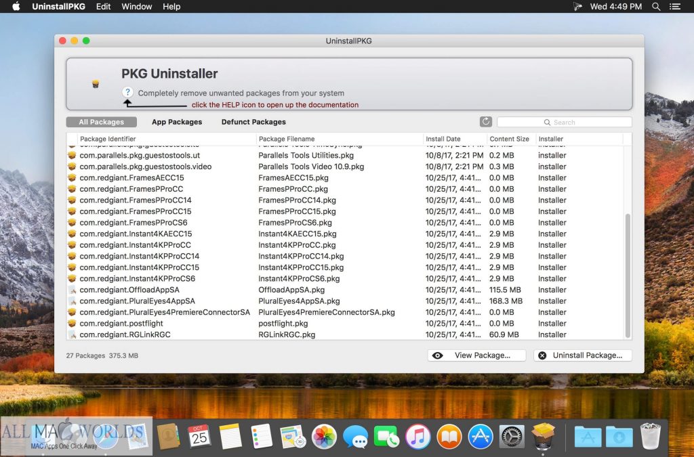Open Calendar from the Dock
This screenshot has width=694, height=457.
pos(199,437)
